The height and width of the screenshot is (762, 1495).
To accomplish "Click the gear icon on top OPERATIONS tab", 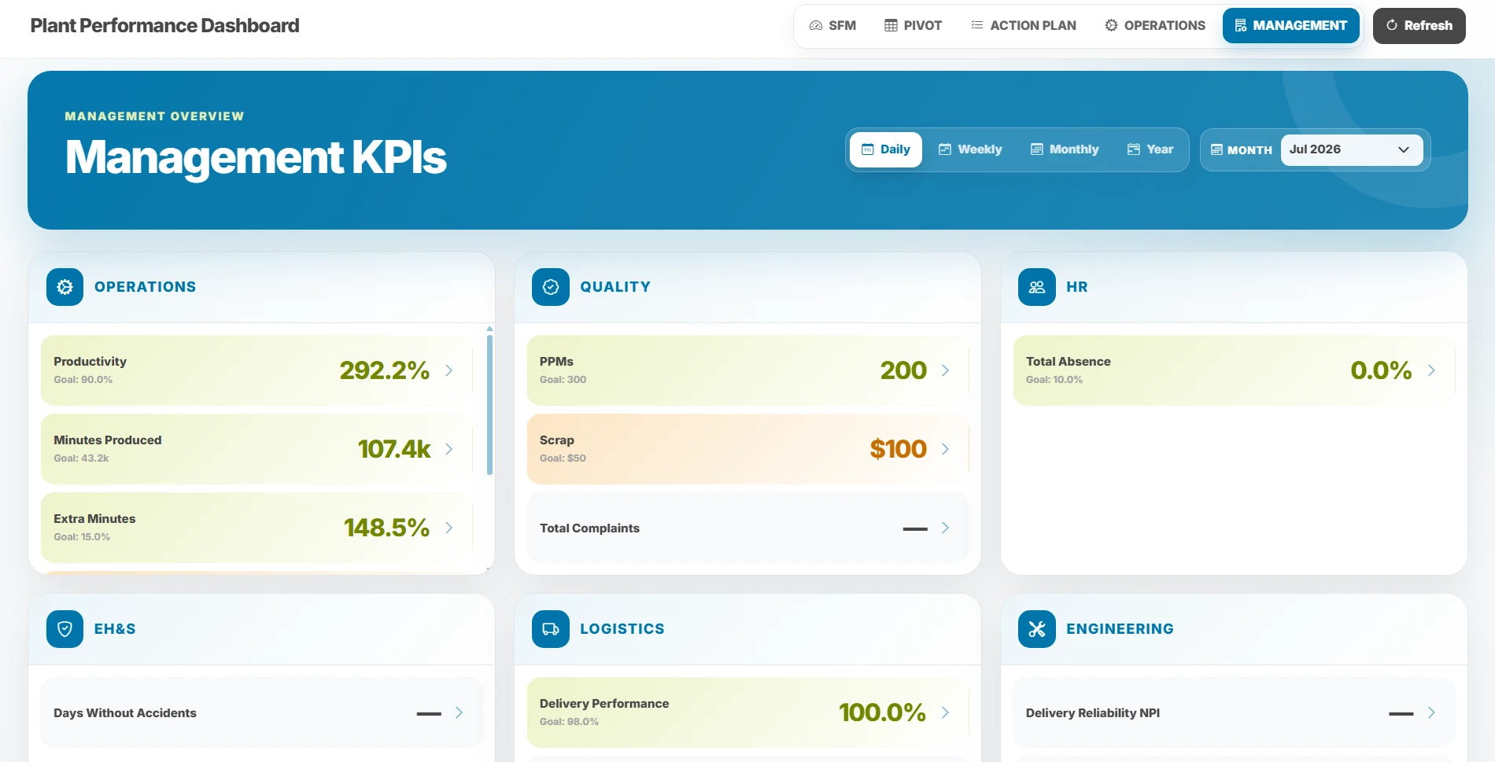I will click(1111, 25).
